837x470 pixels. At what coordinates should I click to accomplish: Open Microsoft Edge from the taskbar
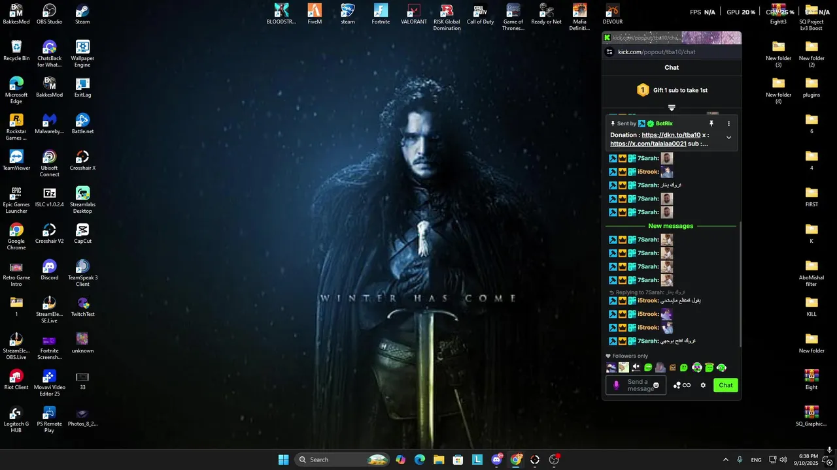click(x=420, y=460)
